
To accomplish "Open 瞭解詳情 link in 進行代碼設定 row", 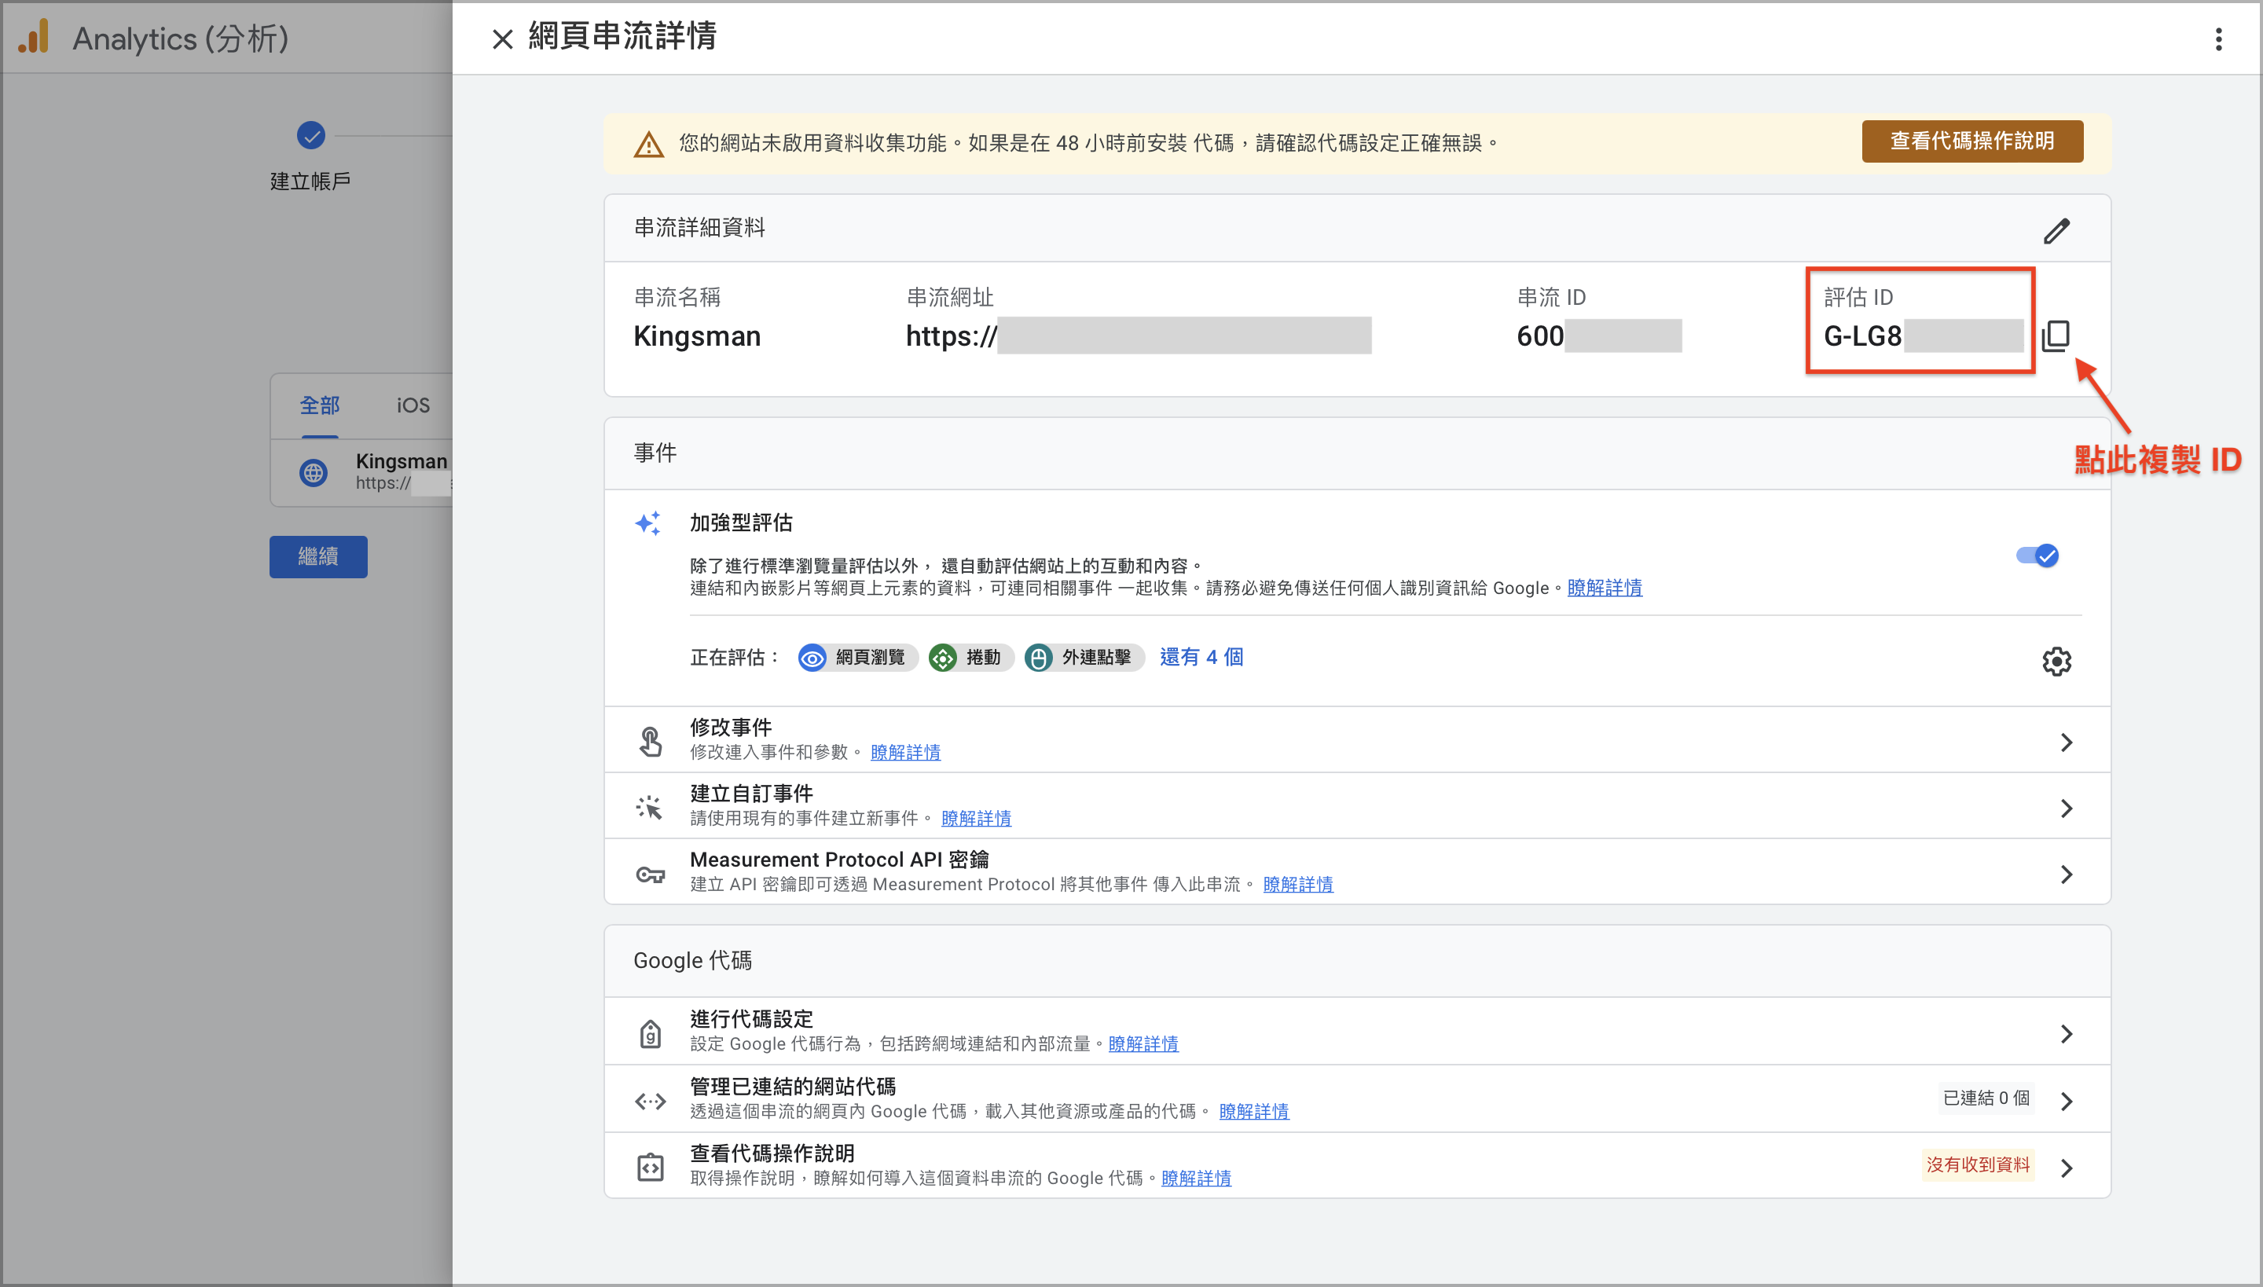I will pyautogui.click(x=1143, y=1044).
